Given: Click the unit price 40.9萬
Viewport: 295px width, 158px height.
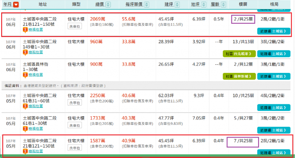Looking at the screenshot, I should [129, 140].
